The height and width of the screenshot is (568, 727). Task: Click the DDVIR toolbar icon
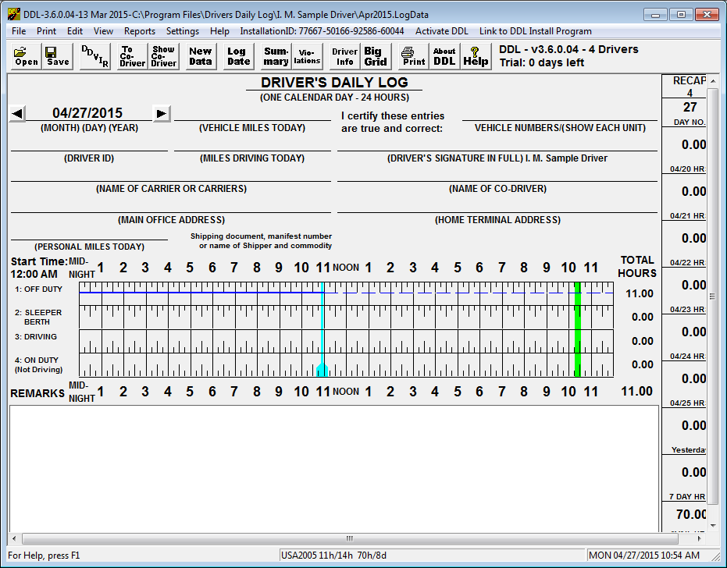[x=94, y=55]
